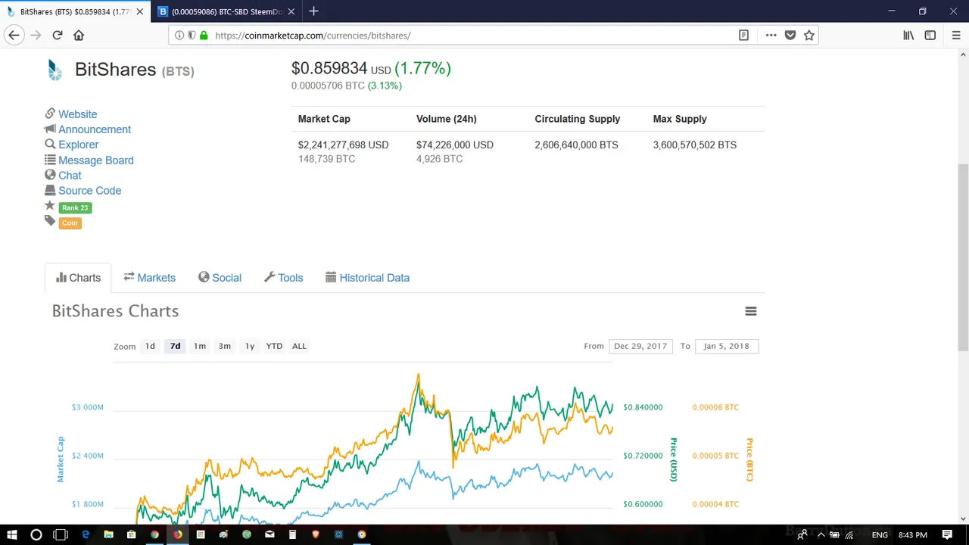The height and width of the screenshot is (545, 969).
Task: Click the BitShares logo icon
Action: point(55,70)
